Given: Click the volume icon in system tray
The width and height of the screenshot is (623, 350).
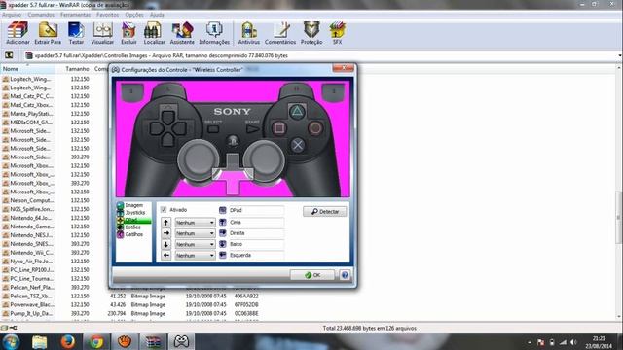Looking at the screenshot, I should 573,342.
